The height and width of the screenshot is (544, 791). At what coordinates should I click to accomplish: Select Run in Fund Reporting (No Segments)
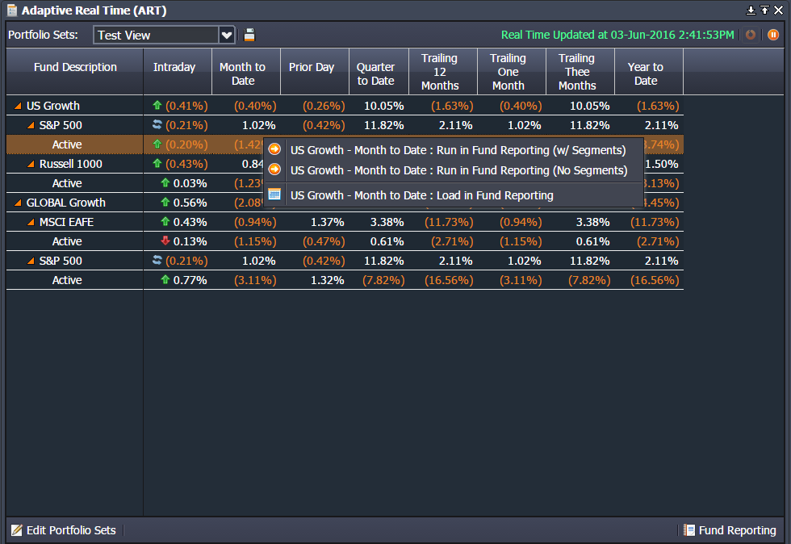(458, 170)
